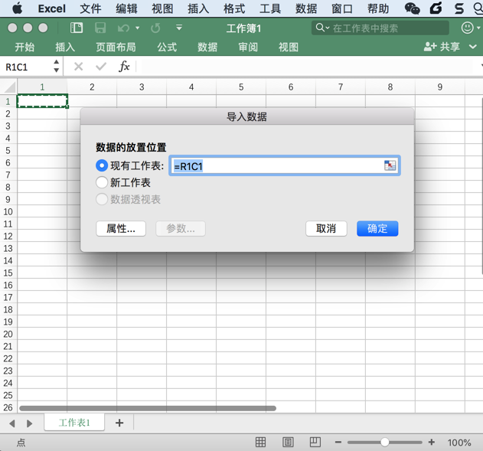Switch to page break preview icon
The height and width of the screenshot is (451, 483).
pos(315,443)
